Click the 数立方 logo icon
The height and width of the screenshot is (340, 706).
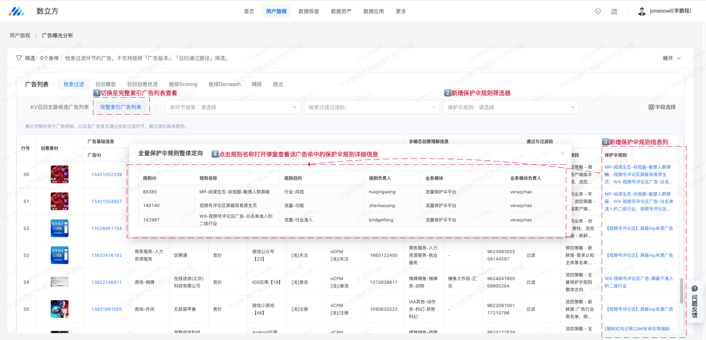(16, 11)
